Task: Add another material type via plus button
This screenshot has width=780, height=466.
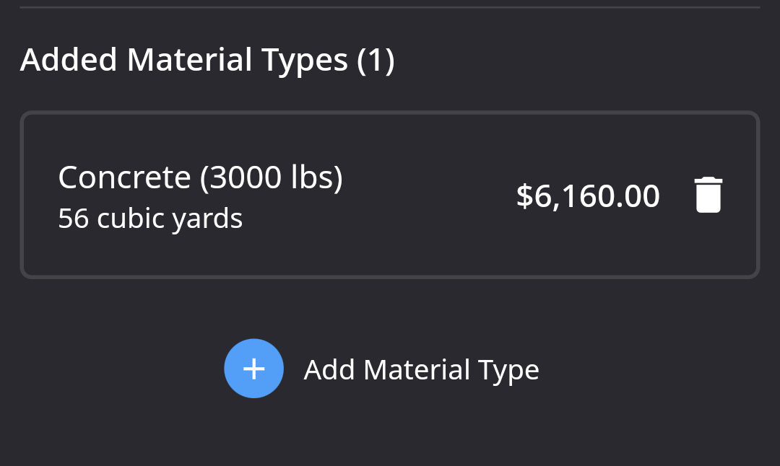Action: pos(253,369)
